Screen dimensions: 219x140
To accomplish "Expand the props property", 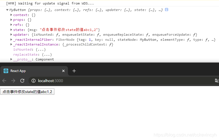I will coord(11,20).
